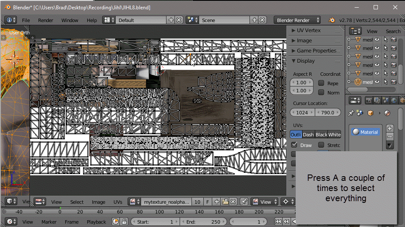Click the add material slot plus button
Image resolution: width=405 pixels, height=227 pixels.
[390, 128]
